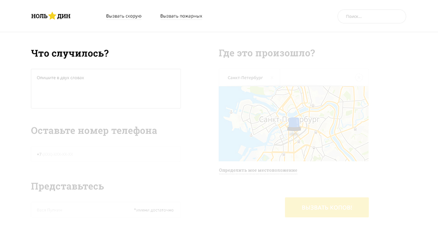438x238 pixels.
Task: Go to Вызвать пожарных in the header
Action: (x=181, y=16)
